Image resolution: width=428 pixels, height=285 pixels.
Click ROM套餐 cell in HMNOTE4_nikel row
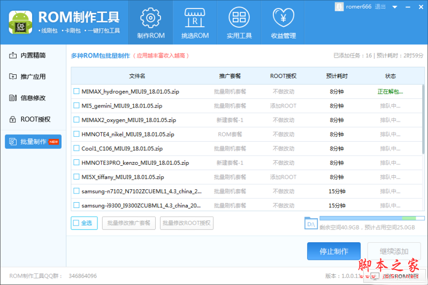pos(230,134)
